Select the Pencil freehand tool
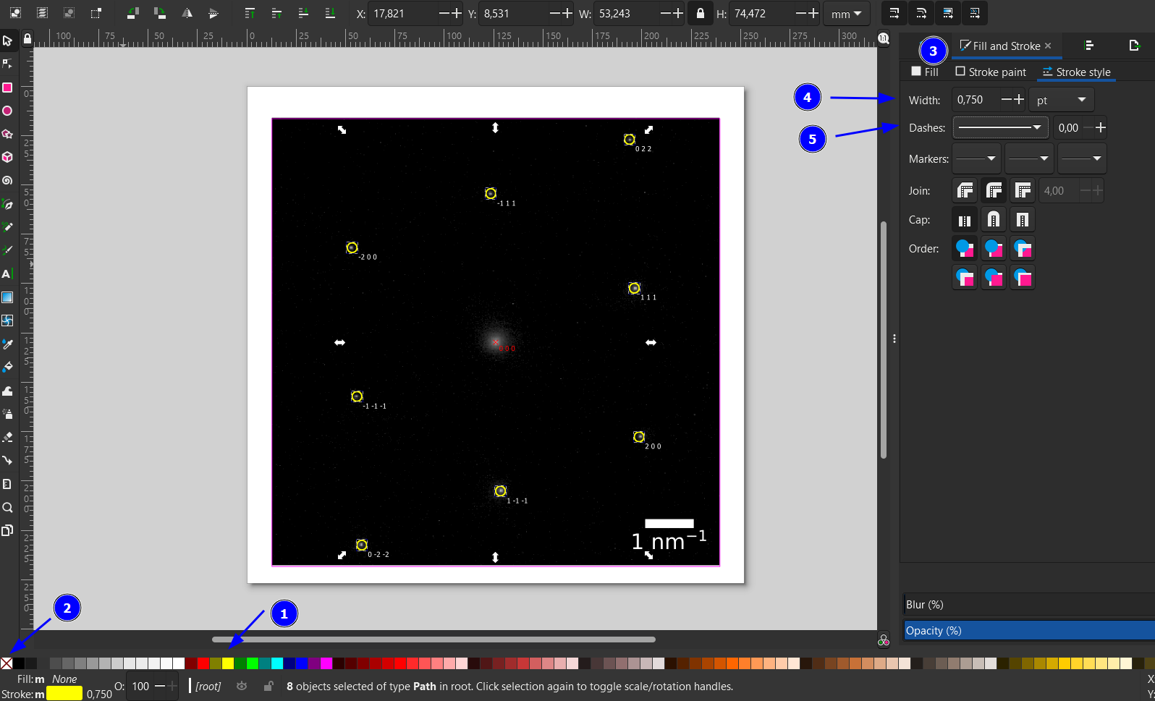The height and width of the screenshot is (701, 1155). click(x=7, y=227)
